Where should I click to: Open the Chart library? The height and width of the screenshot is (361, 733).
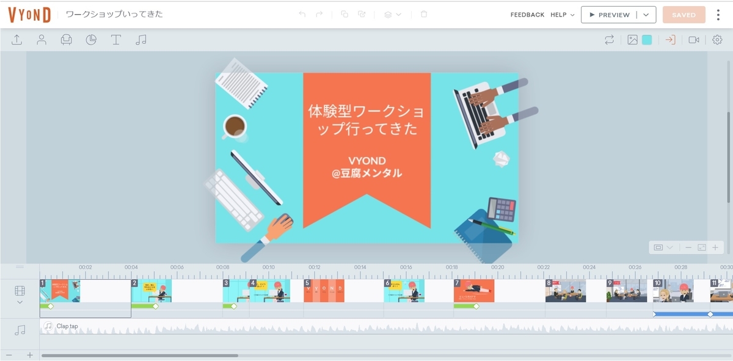(x=91, y=40)
